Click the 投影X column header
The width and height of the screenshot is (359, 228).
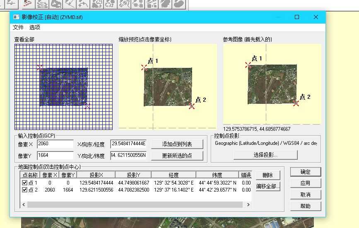96,175
